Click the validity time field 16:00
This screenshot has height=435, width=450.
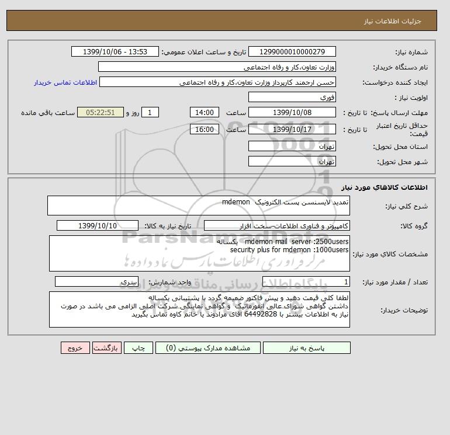click(205, 129)
